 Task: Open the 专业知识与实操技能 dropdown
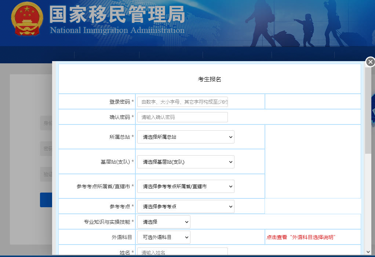(x=164, y=222)
